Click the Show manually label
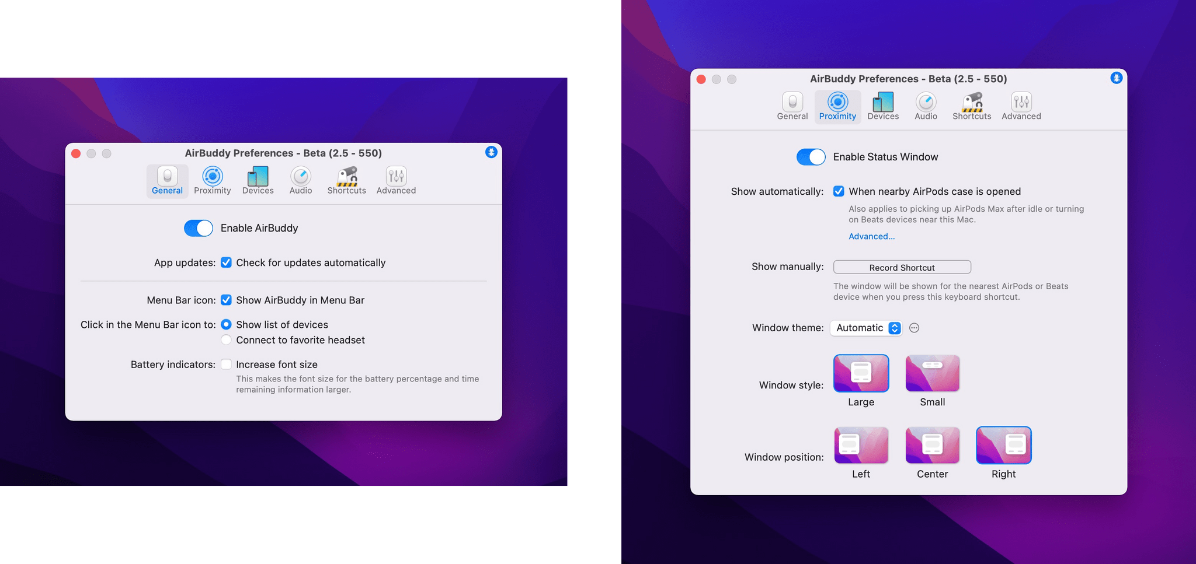This screenshot has width=1196, height=564. point(788,267)
